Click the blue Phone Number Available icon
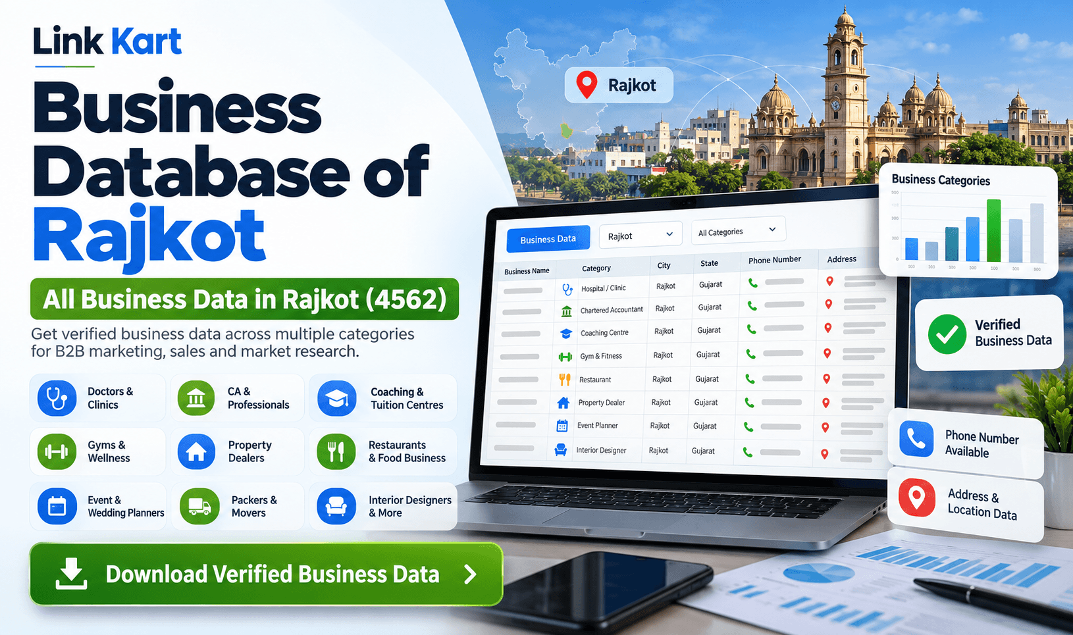Image resolution: width=1073 pixels, height=635 pixels. 916,439
